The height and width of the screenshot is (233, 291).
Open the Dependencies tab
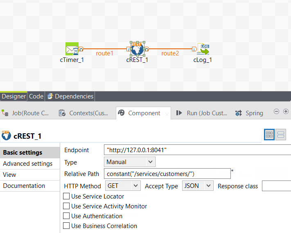click(x=70, y=96)
